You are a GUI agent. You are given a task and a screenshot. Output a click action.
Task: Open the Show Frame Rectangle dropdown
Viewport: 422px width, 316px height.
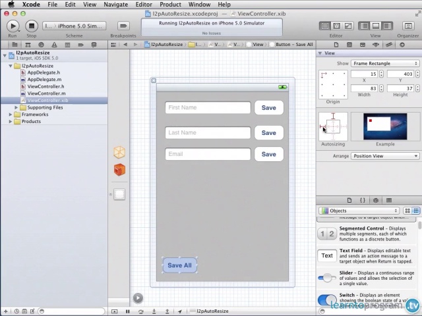coord(385,64)
